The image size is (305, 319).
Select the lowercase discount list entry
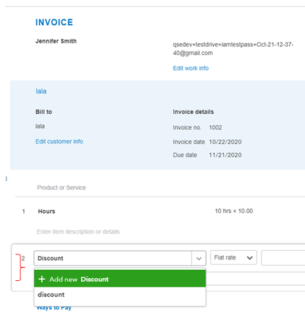(120, 294)
